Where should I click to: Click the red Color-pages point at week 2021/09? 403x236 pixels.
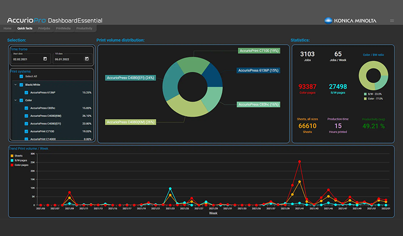coord(70,192)
